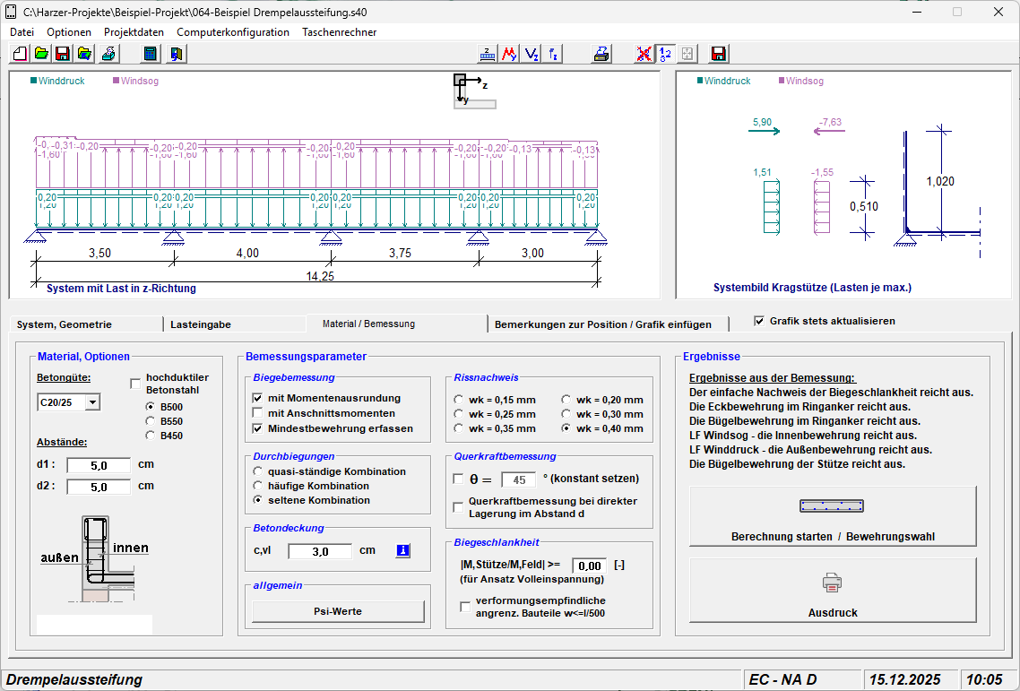Open the Betongüte C20/25 dropdown
This screenshot has width=1020, height=691.
[91, 403]
